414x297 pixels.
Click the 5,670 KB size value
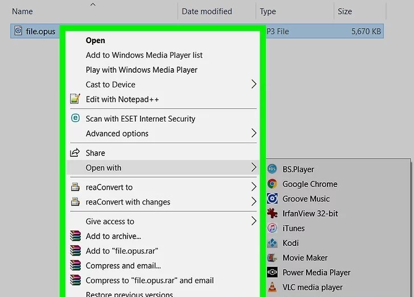pyautogui.click(x=366, y=31)
